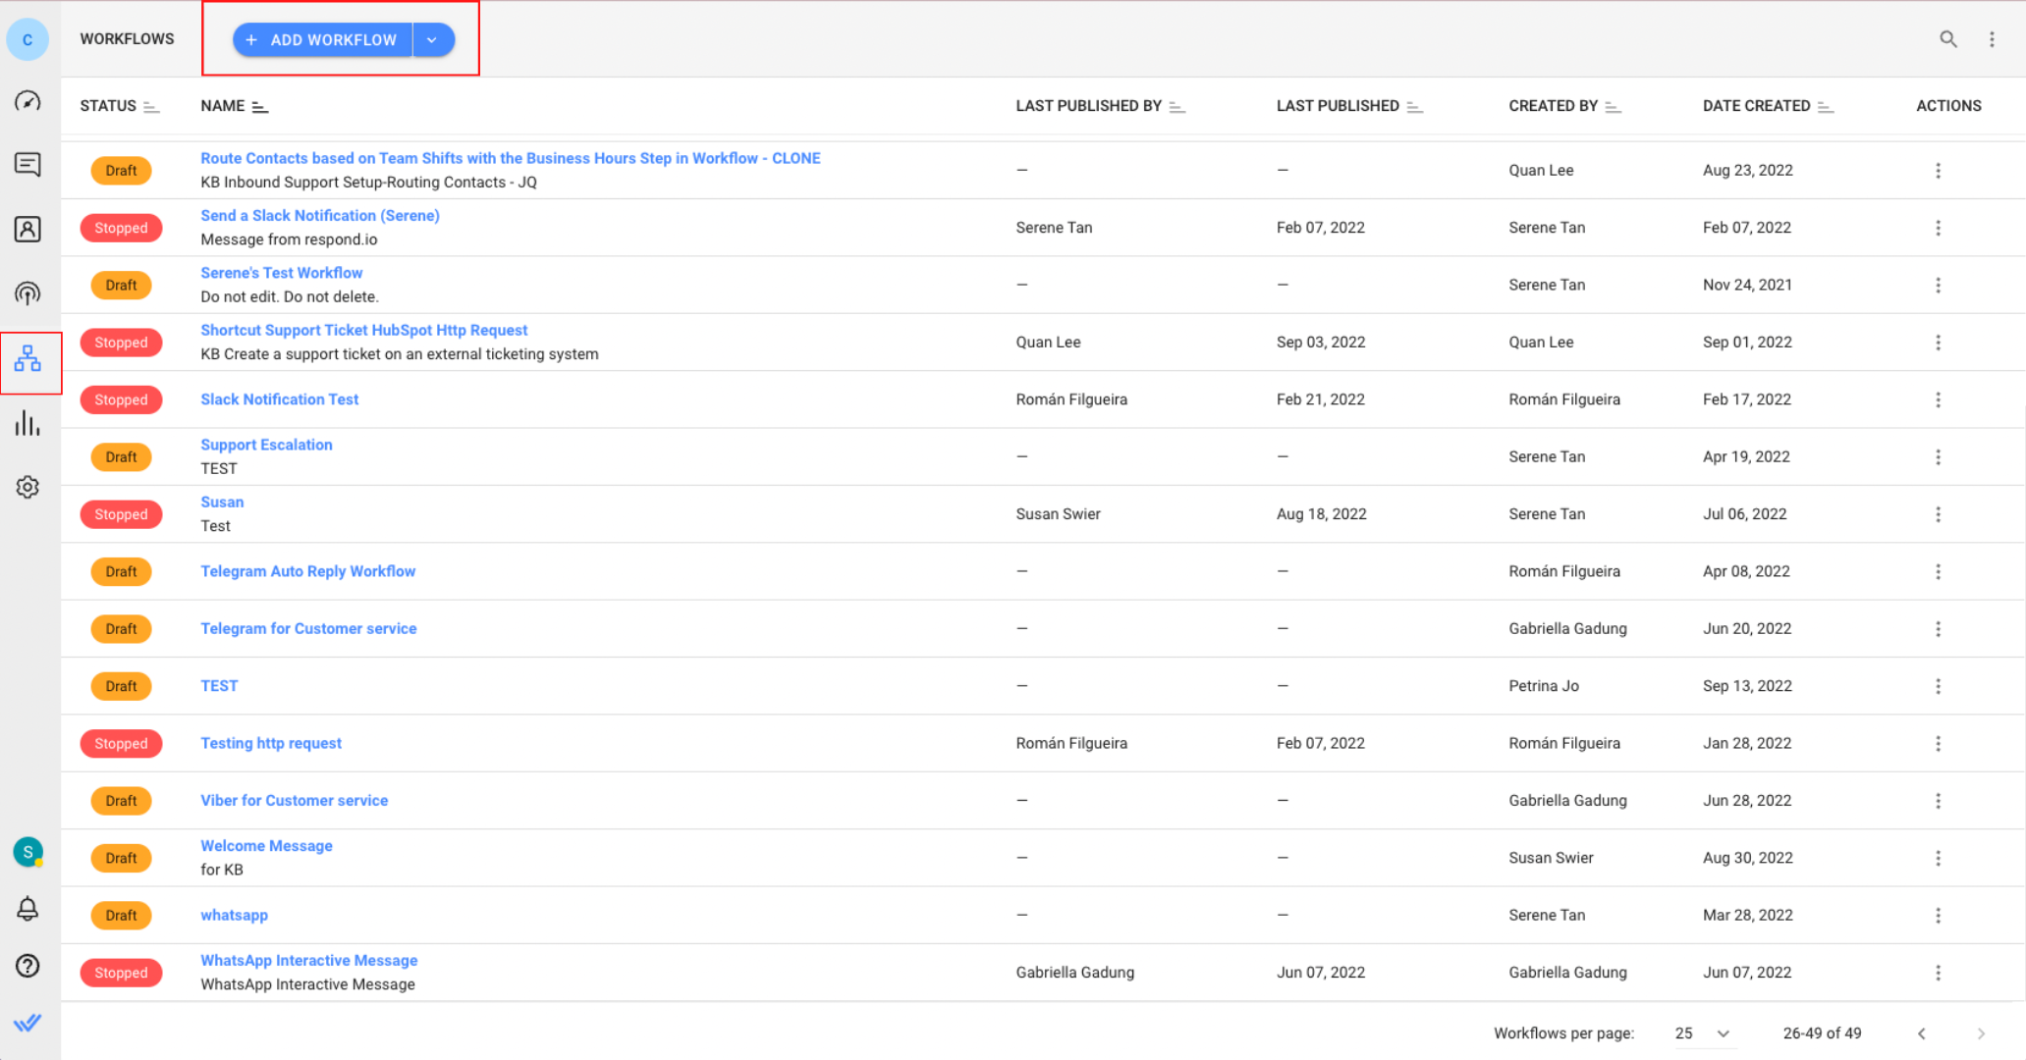Click the Settings gear icon

click(x=28, y=486)
